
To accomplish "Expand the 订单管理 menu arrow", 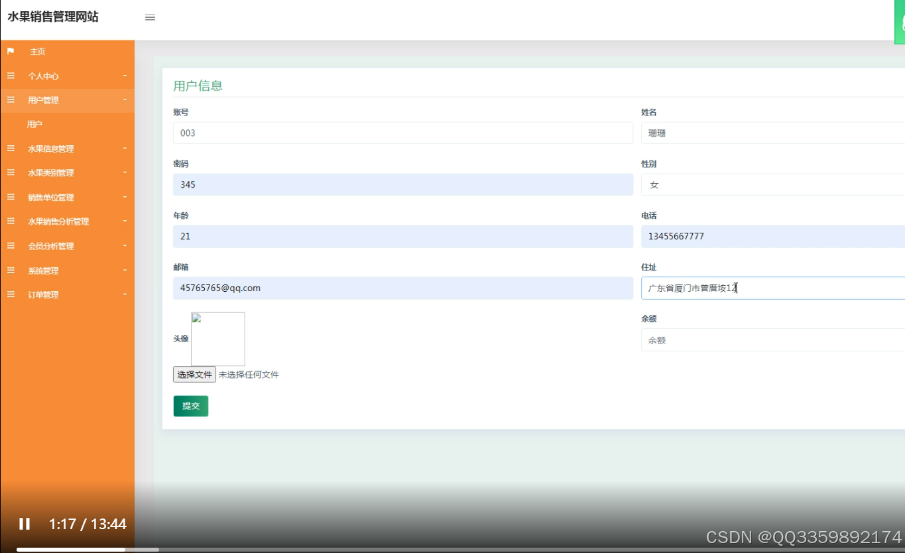I will tap(125, 294).
